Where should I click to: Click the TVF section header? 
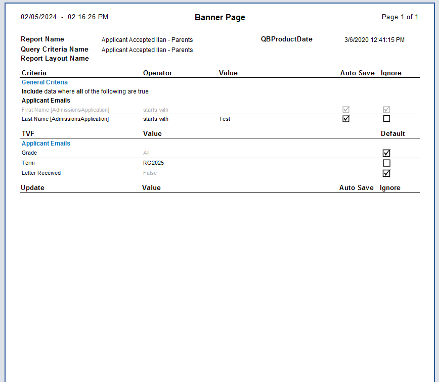(x=28, y=133)
